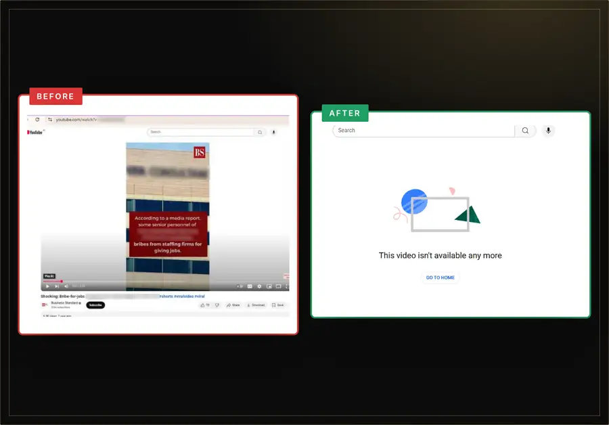Save the video to a playlist
Image resolution: width=609 pixels, height=425 pixels.
[x=277, y=305]
